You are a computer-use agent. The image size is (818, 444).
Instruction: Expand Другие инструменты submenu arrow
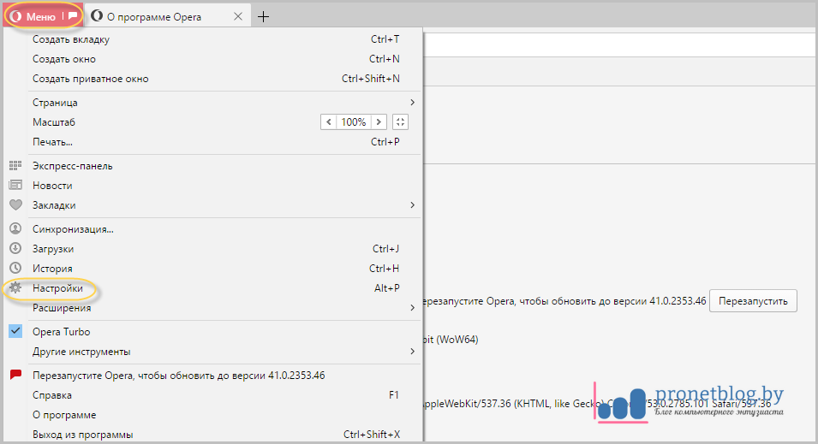(412, 352)
